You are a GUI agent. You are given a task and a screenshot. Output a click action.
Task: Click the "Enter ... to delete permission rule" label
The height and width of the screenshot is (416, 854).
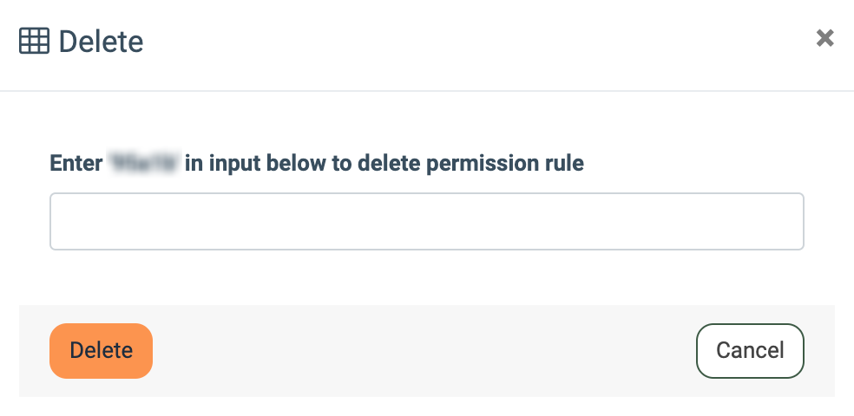[x=317, y=163]
